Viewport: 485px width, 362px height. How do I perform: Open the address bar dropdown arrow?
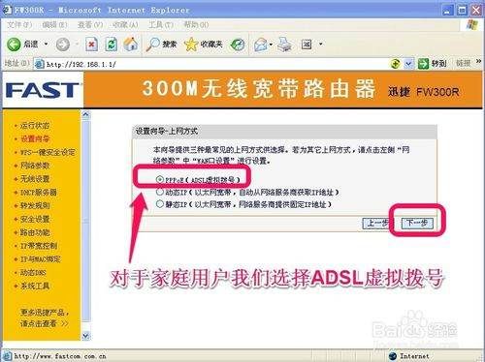click(x=408, y=64)
